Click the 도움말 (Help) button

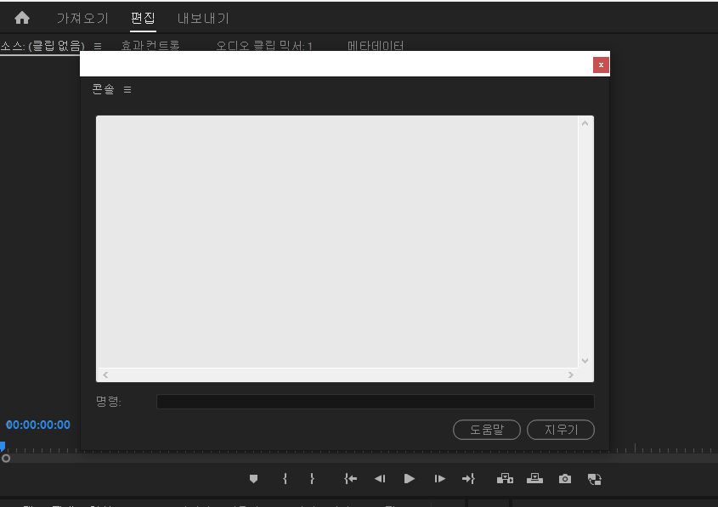tap(487, 430)
